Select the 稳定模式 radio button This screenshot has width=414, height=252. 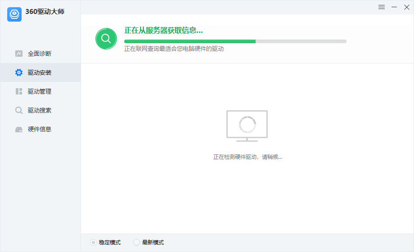(93, 242)
